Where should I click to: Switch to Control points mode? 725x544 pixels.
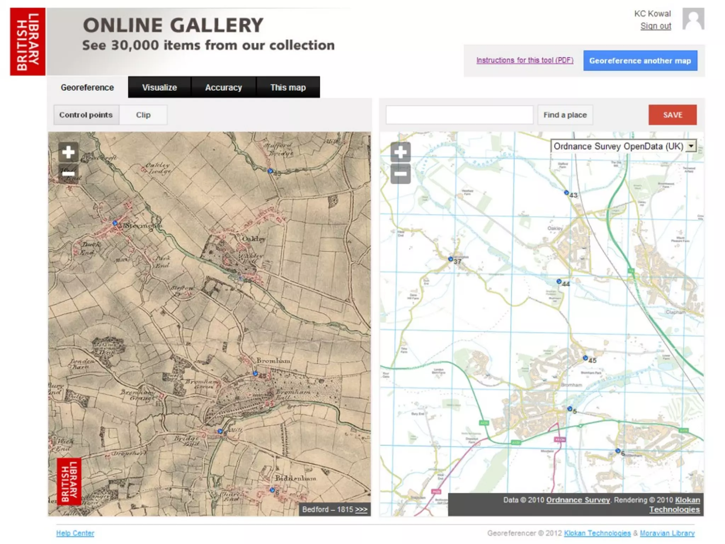pyautogui.click(x=86, y=115)
